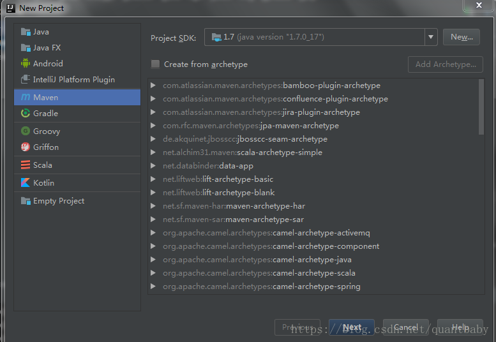This screenshot has height=342, width=496.
Task: Click the Kotlin K icon
Action: pyautogui.click(x=26, y=182)
